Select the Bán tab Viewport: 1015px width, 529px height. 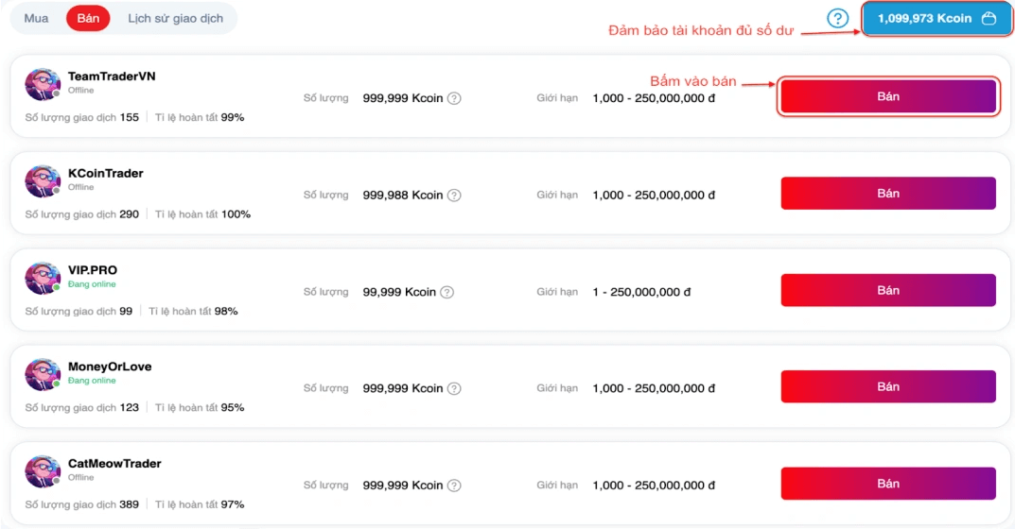(x=88, y=18)
